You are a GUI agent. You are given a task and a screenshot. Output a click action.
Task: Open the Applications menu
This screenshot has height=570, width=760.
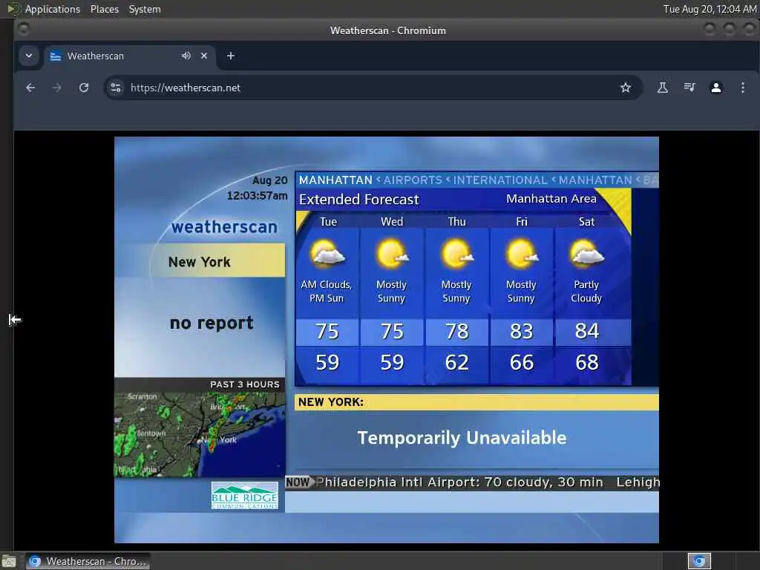pyautogui.click(x=53, y=9)
